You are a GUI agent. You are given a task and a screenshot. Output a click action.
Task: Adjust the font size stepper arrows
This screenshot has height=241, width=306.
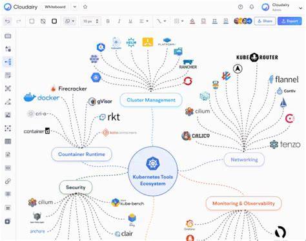click(97, 21)
